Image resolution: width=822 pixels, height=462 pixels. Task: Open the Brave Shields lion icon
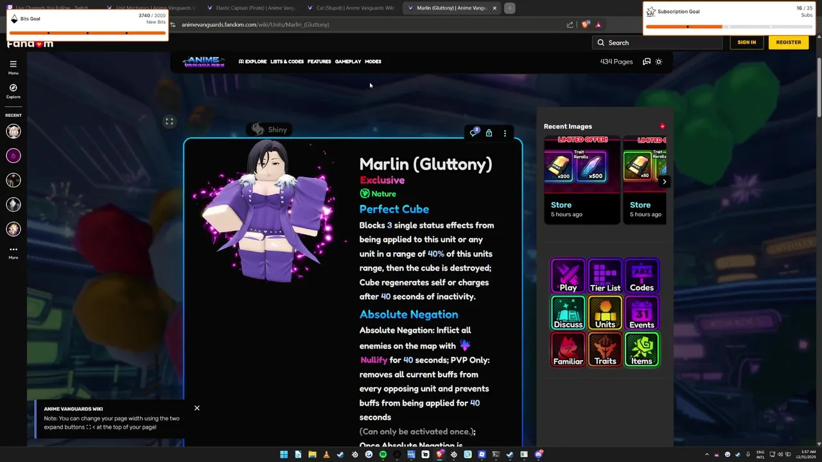[585, 24]
